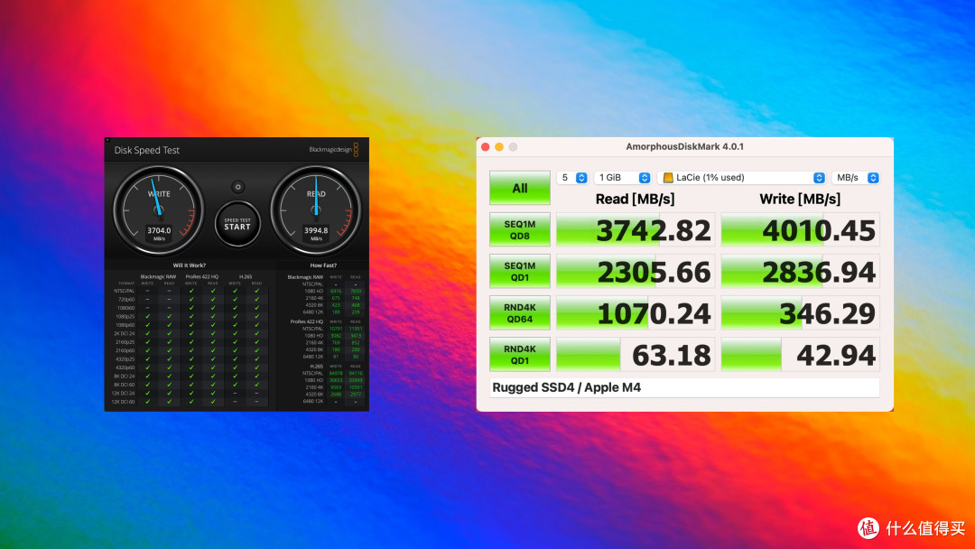Click the 12K DCI 24 format row label

[x=124, y=393]
